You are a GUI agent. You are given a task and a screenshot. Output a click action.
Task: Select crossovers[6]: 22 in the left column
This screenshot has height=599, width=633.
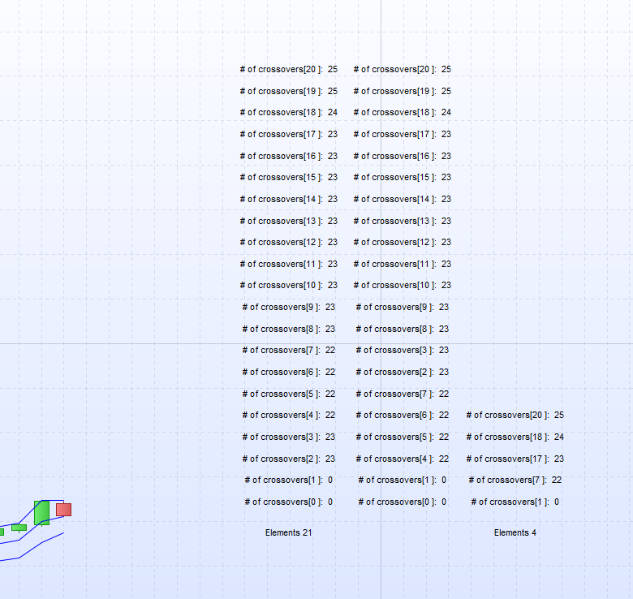point(289,373)
